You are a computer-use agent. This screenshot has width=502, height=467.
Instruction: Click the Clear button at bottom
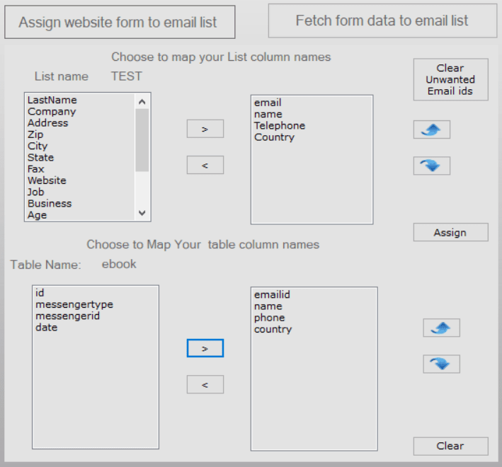pos(451,446)
